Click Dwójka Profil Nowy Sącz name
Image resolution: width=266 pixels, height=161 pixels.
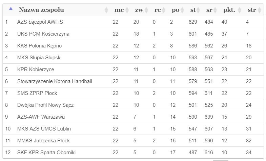(x=45, y=105)
